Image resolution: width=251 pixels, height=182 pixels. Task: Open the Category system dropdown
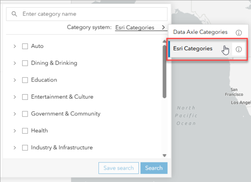(141, 28)
